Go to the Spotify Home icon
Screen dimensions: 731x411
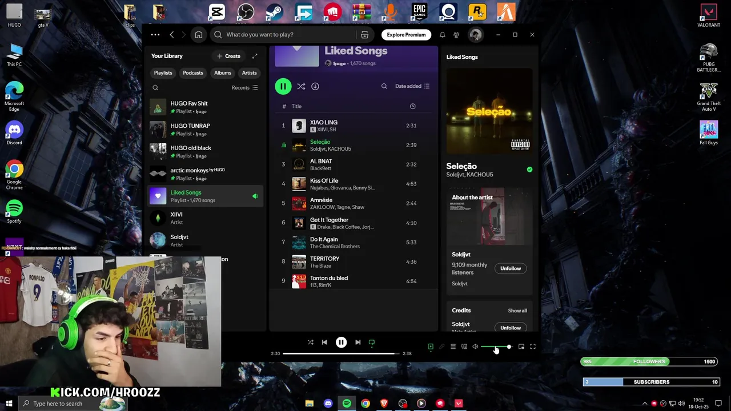[199, 35]
